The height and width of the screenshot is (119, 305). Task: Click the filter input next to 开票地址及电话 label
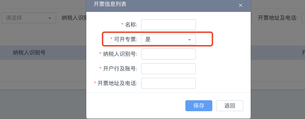303,18
